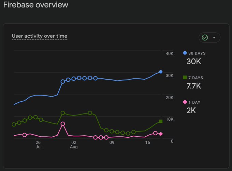
Task: Click the pink diamond endpoint of 1-day line
Action: click(161, 134)
